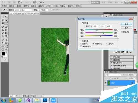Expand the "色阶" preset list item

tap(122, 57)
